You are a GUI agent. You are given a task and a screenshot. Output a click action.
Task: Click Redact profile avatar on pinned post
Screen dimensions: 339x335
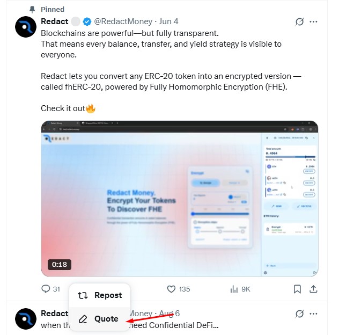(x=26, y=27)
